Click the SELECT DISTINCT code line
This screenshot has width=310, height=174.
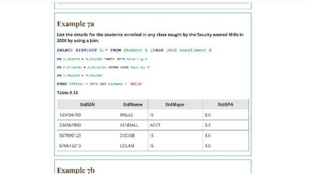coord(134,50)
